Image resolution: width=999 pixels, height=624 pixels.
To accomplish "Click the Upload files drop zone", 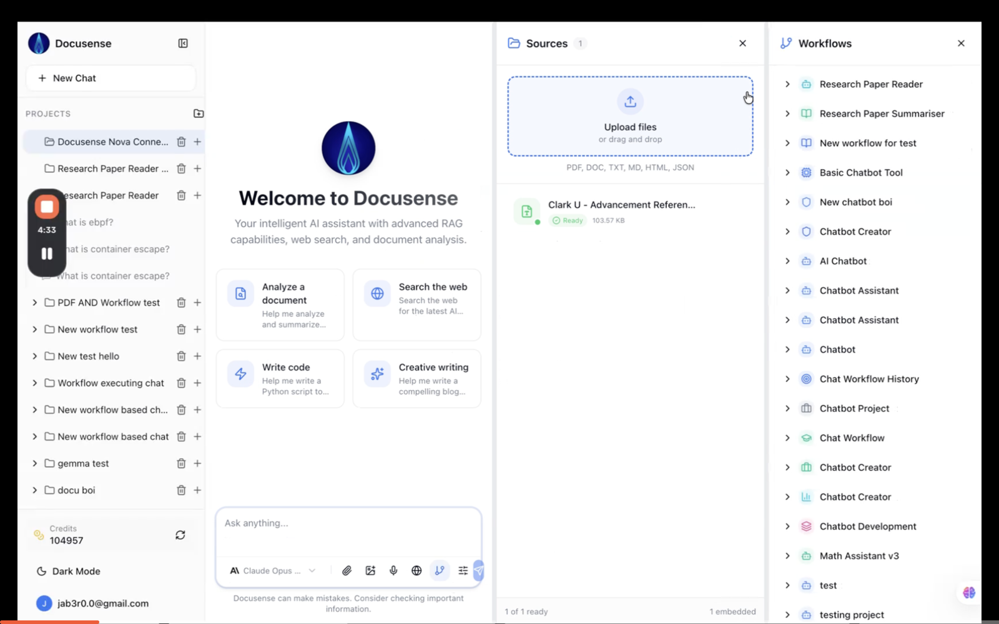I will tap(630, 116).
